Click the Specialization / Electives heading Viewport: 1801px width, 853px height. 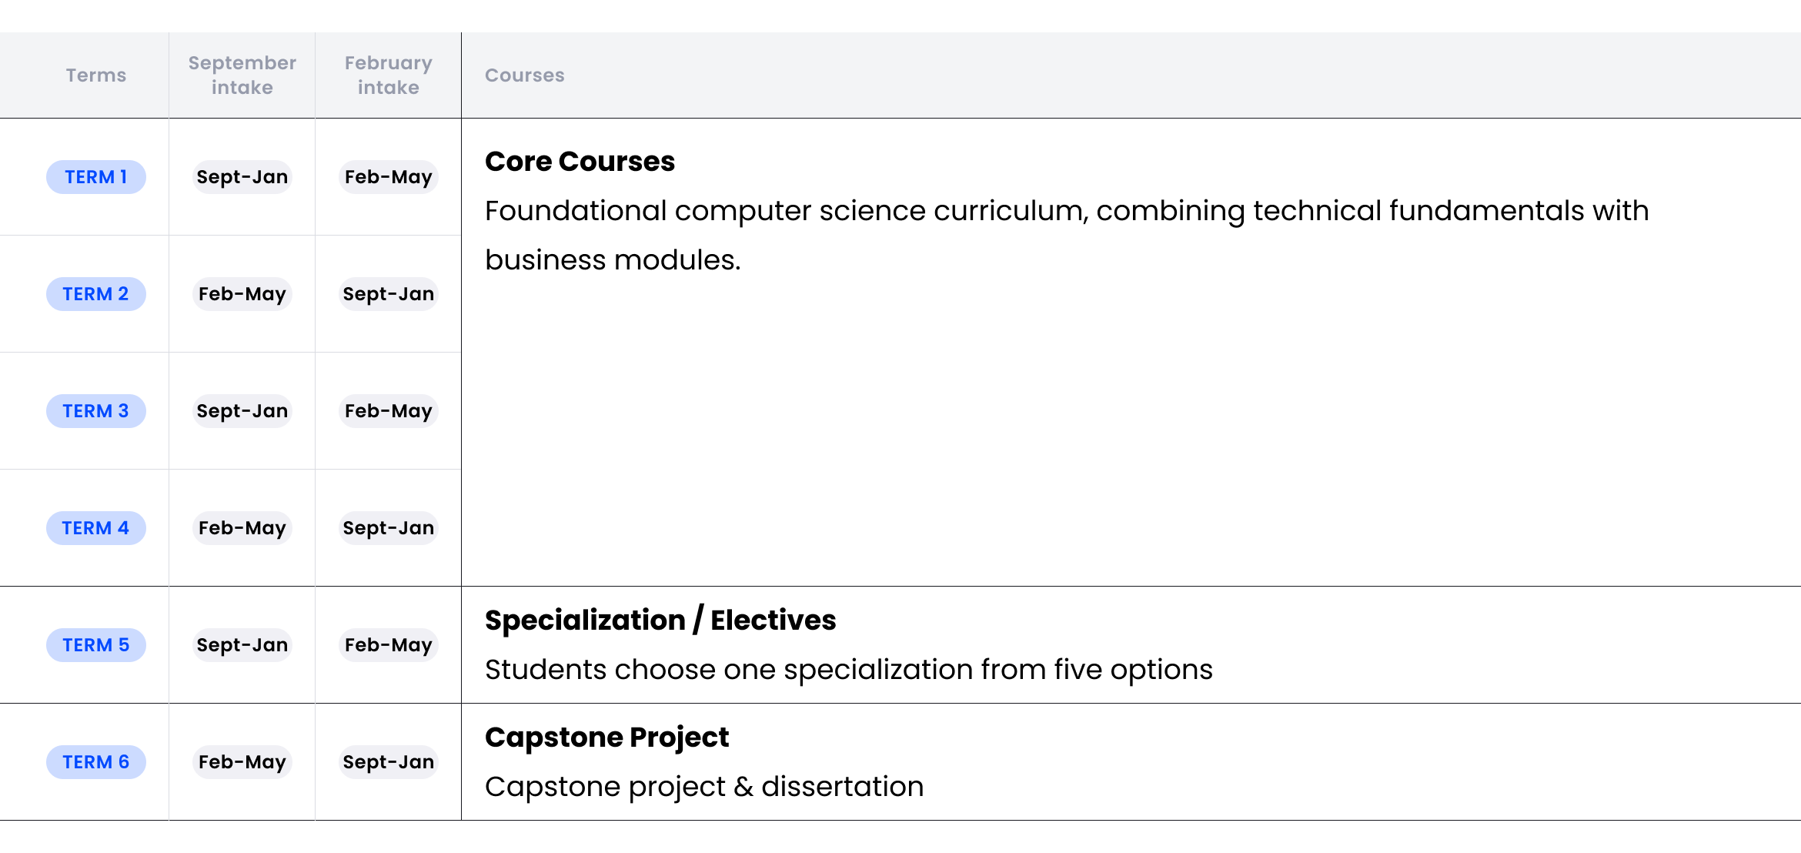660,621
